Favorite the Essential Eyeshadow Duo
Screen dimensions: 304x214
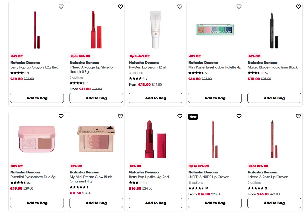61,116
